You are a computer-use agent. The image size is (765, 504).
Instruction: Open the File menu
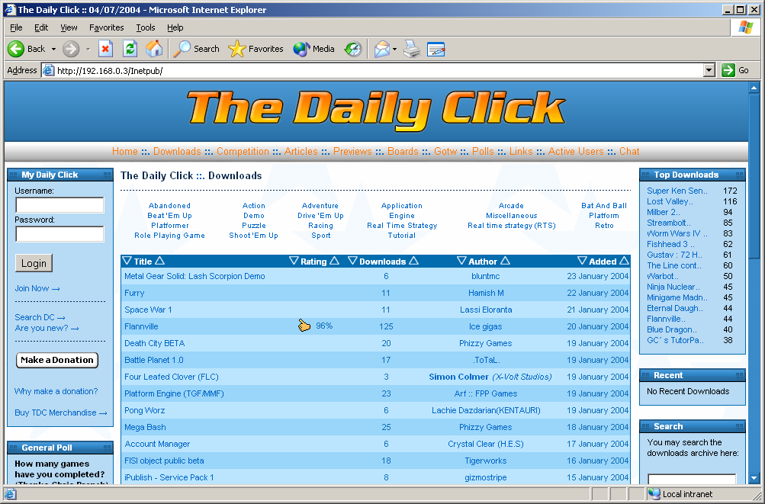[x=16, y=27]
